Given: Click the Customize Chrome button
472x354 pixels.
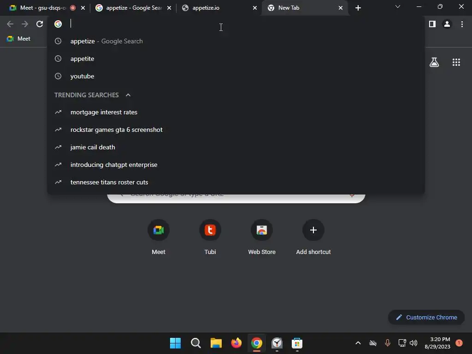Looking at the screenshot, I should coord(426,317).
